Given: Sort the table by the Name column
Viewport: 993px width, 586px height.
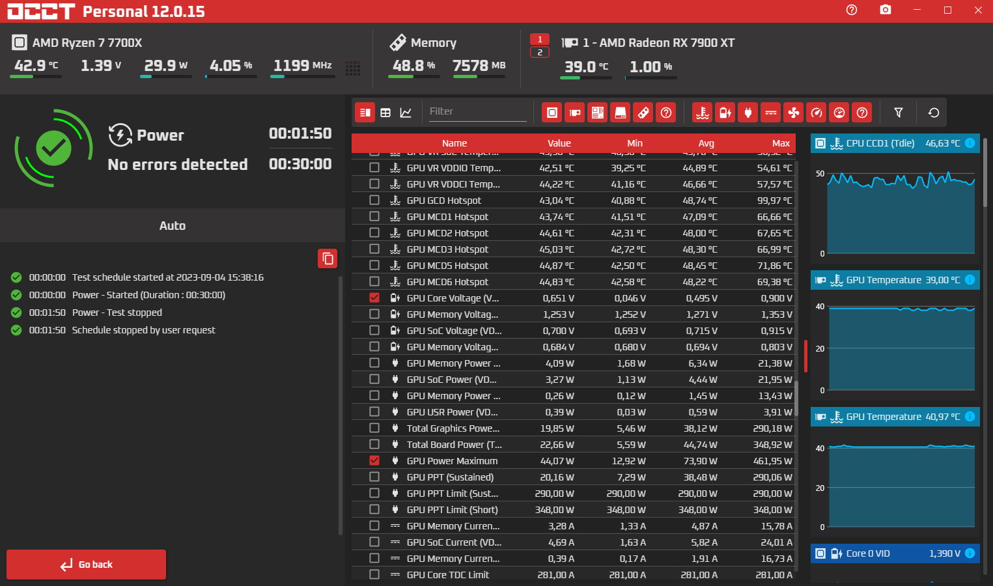Looking at the screenshot, I should [454, 143].
